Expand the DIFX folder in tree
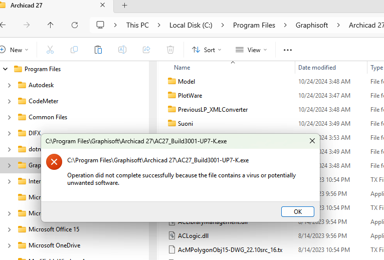The width and height of the screenshot is (384, 260). click(10, 133)
